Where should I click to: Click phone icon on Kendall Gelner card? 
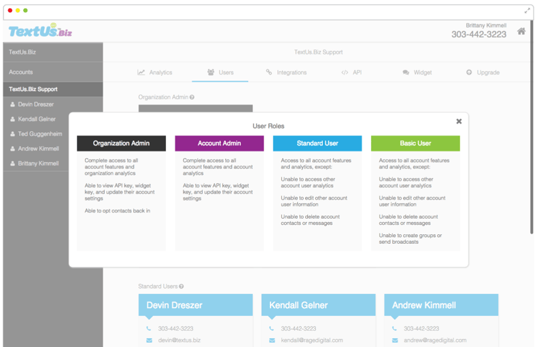click(272, 329)
